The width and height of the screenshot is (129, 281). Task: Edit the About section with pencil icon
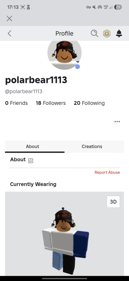pos(31,160)
